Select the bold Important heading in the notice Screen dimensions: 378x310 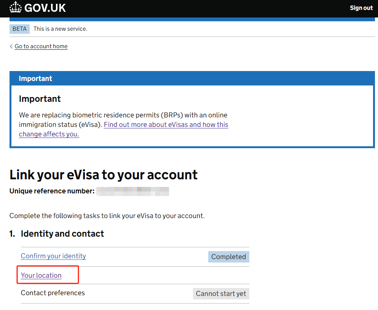coord(40,99)
